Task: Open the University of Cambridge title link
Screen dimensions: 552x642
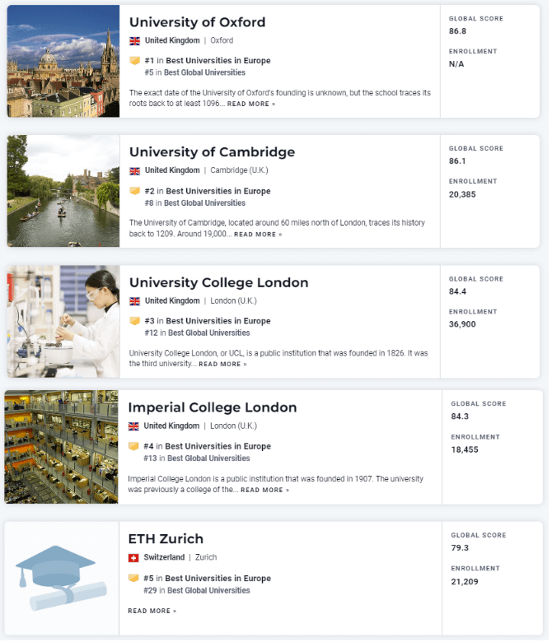Action: tap(212, 152)
